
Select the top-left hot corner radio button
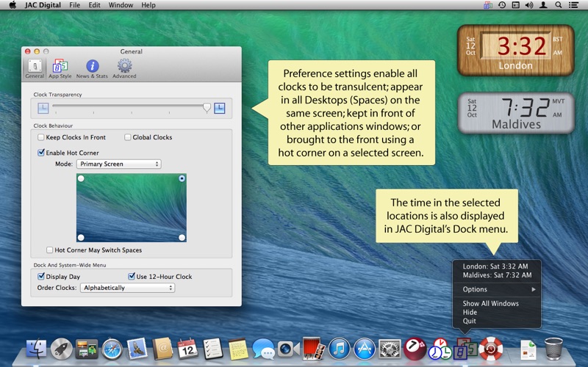click(x=81, y=178)
